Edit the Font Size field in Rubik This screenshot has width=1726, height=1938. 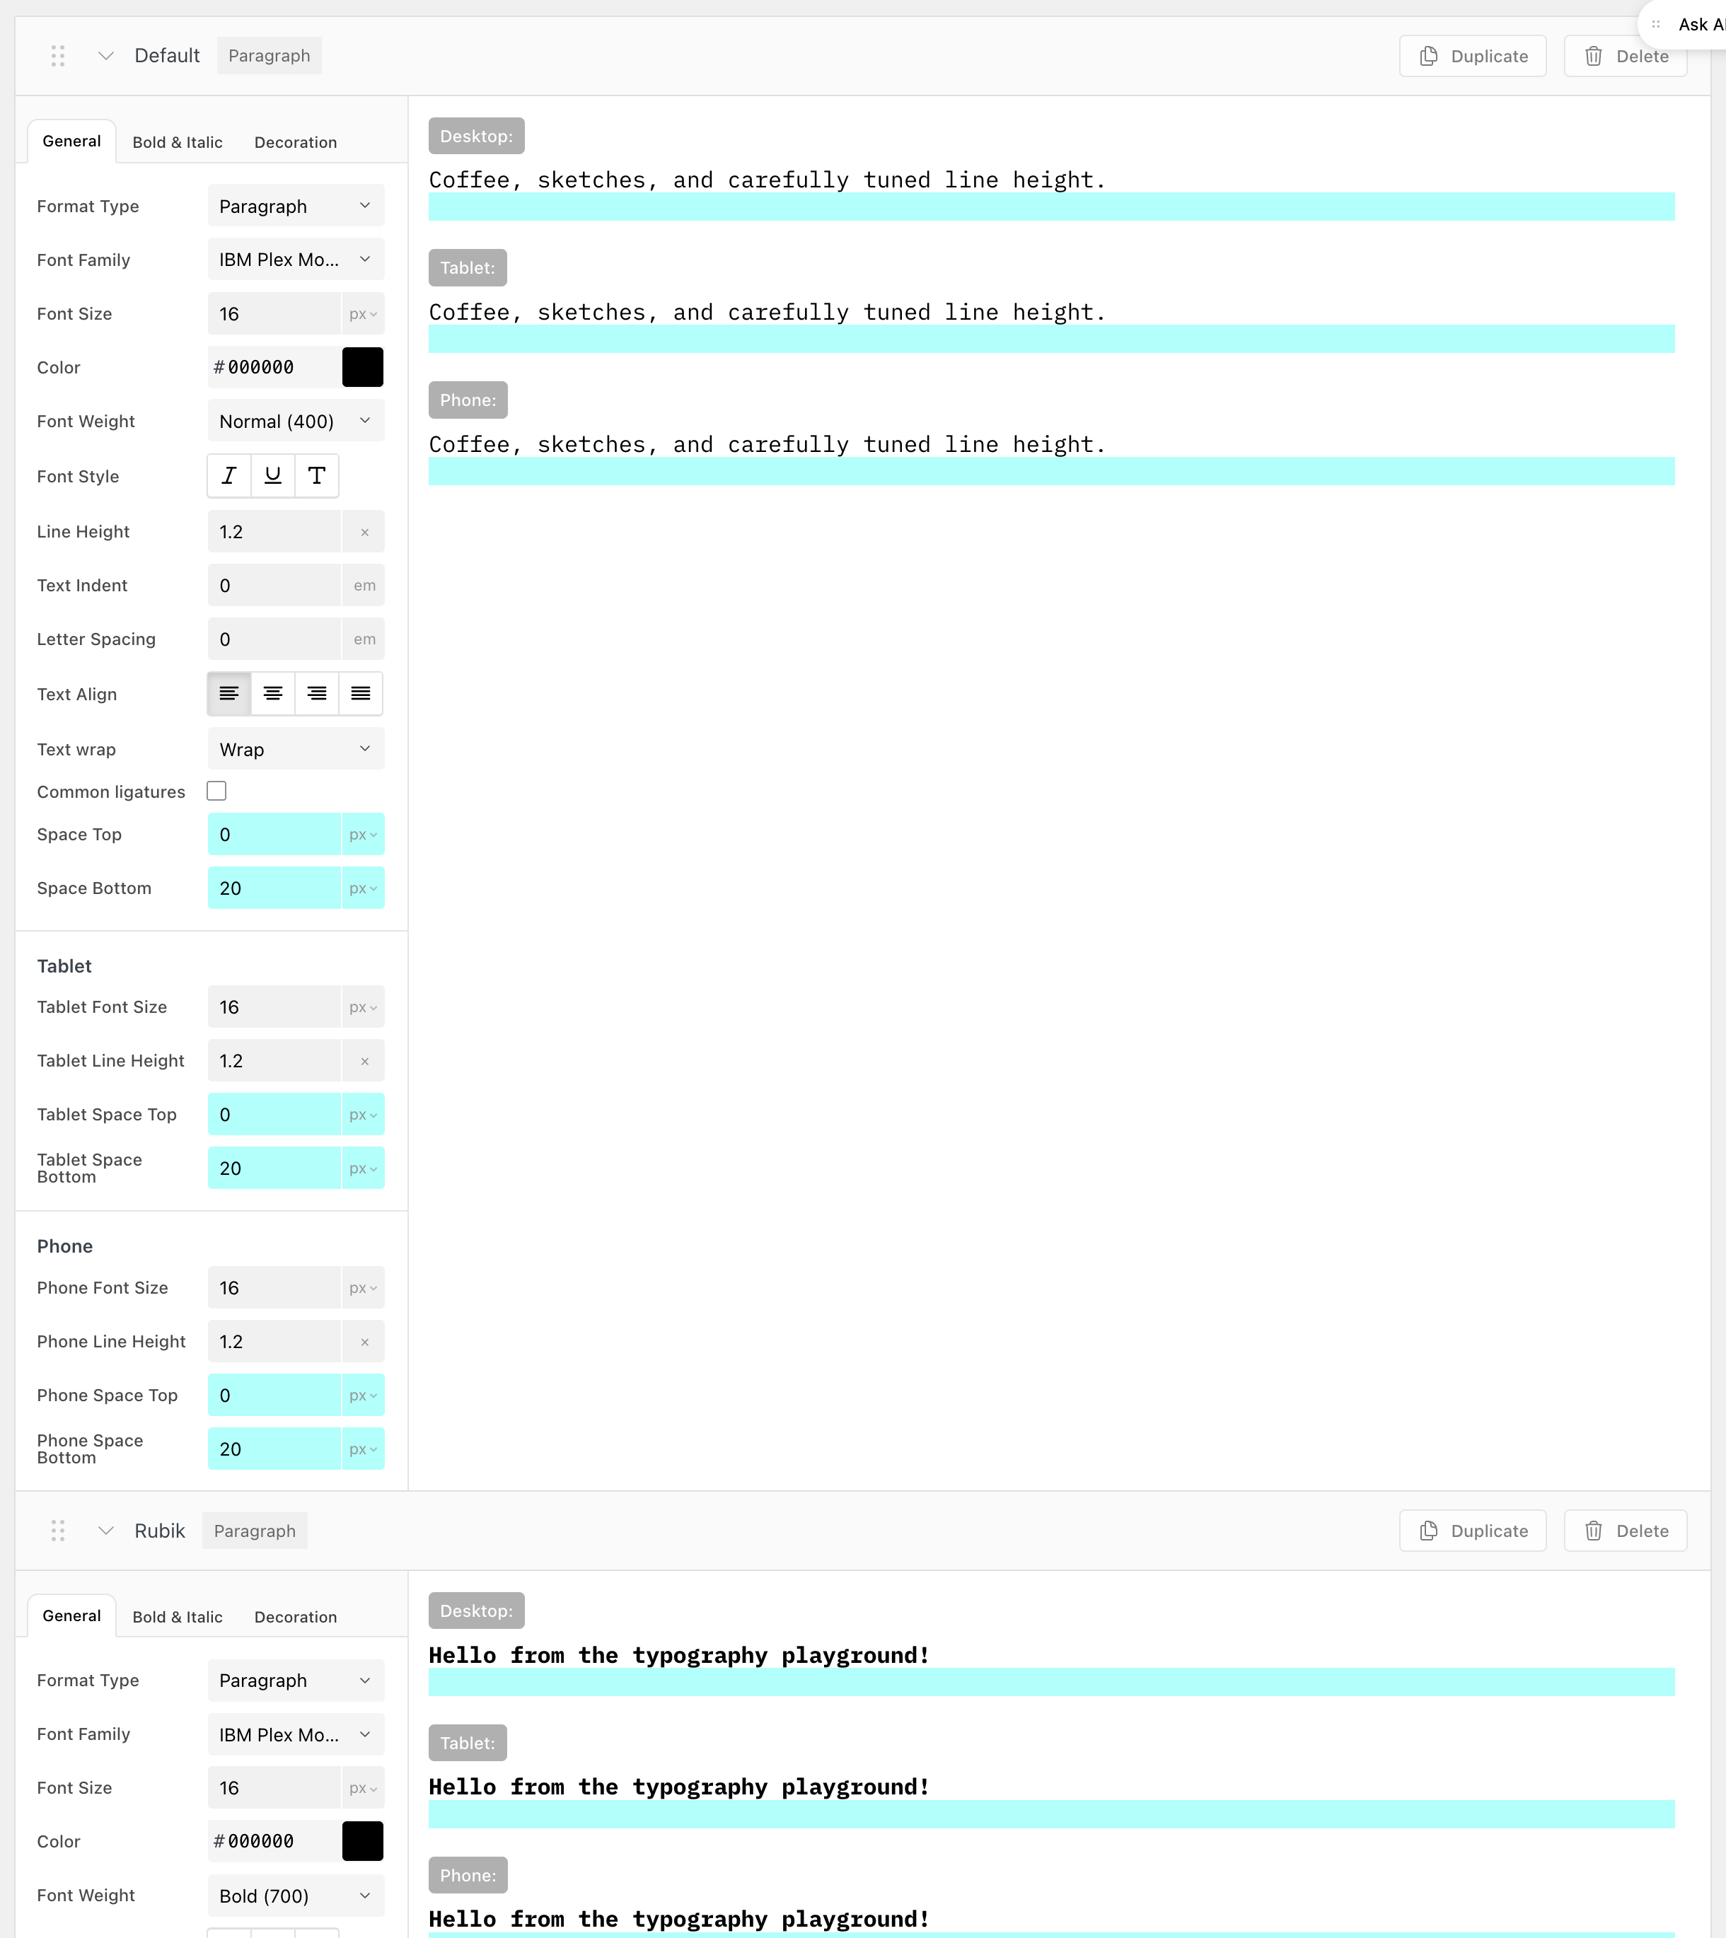coord(274,1787)
